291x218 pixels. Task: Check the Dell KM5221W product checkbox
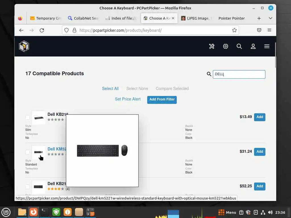click(28, 152)
